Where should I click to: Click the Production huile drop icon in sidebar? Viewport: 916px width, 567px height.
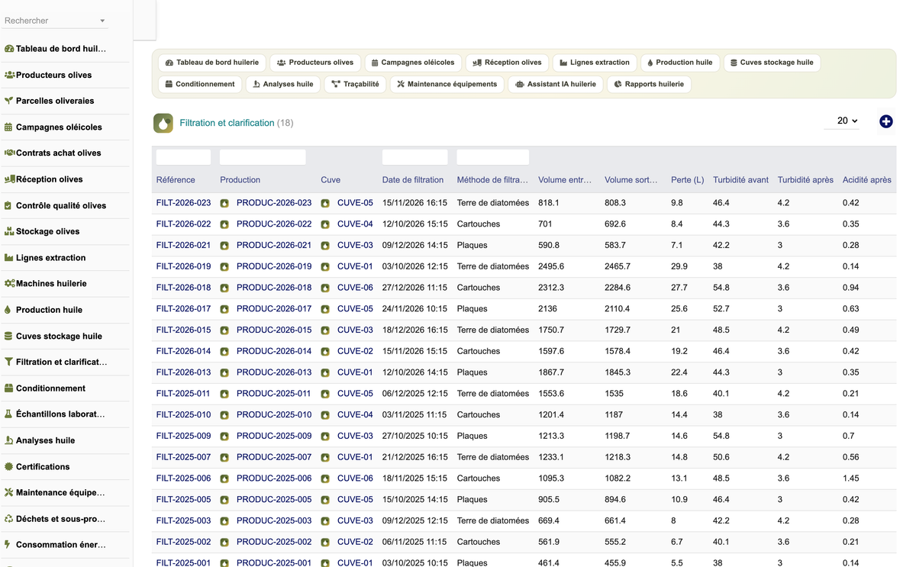click(x=9, y=310)
